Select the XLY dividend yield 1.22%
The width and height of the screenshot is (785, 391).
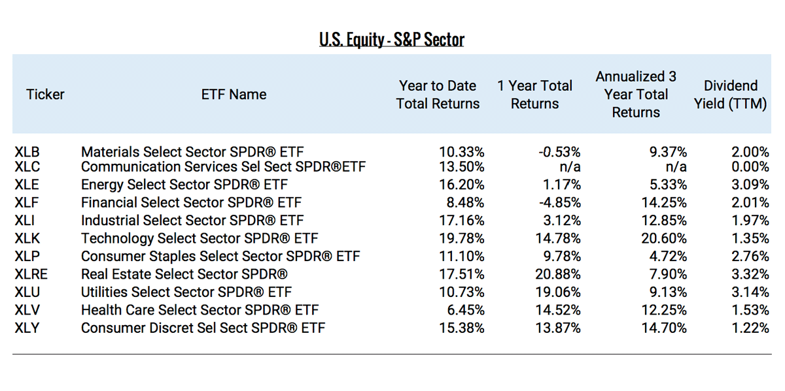click(750, 328)
